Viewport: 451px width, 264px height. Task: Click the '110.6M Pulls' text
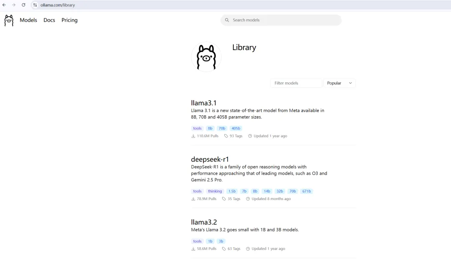[208, 136]
